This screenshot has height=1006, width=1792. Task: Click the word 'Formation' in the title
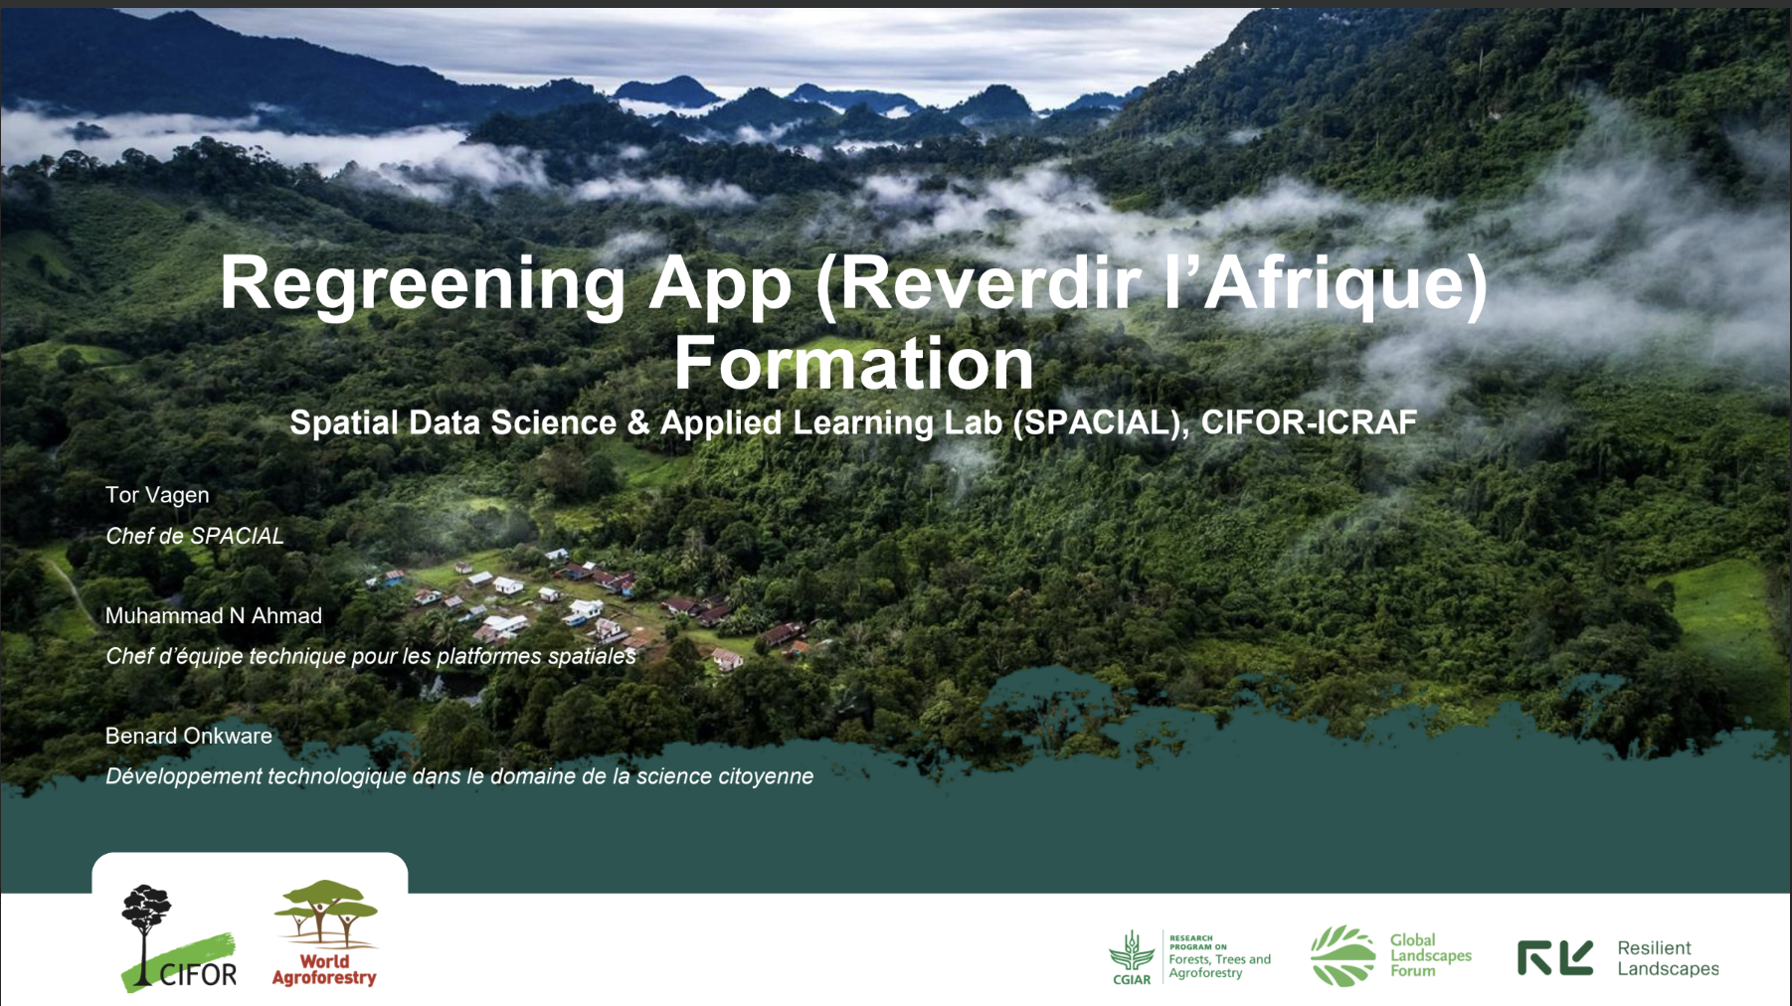pos(853,364)
